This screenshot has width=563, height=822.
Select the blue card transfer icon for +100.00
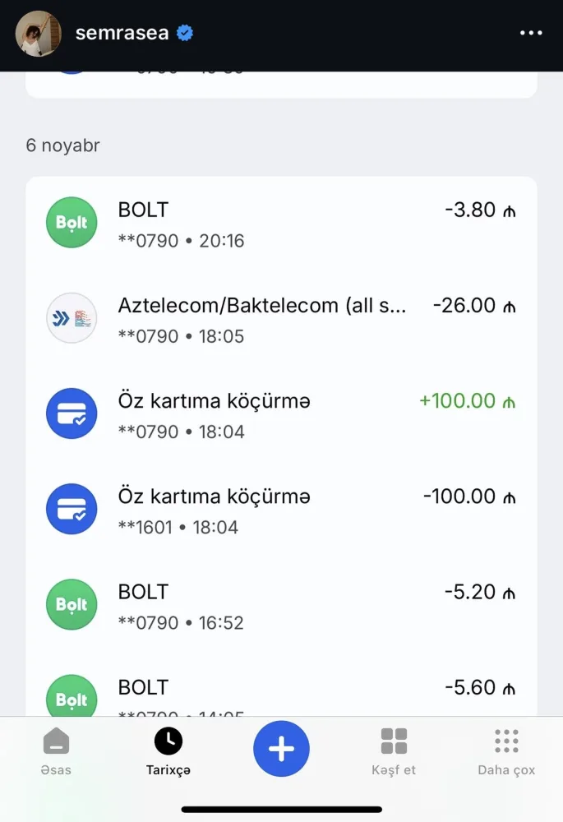tap(72, 413)
